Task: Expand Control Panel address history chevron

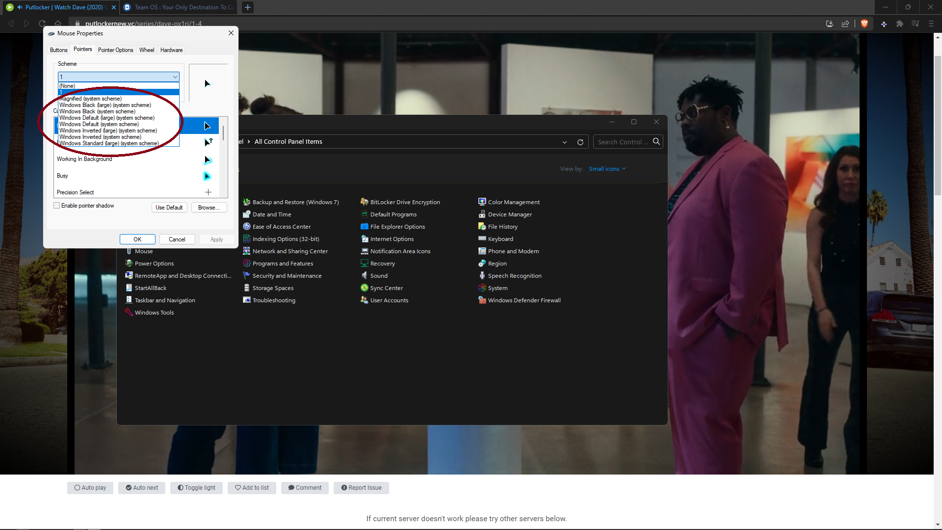Action: [565, 142]
